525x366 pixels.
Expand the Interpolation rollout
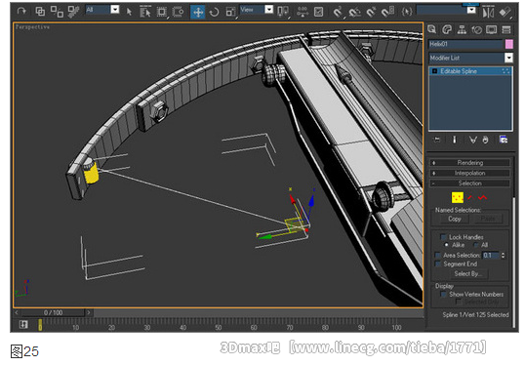(470, 173)
